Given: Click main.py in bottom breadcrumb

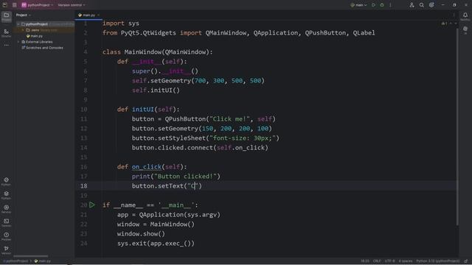Looking at the screenshot, I should [43, 261].
